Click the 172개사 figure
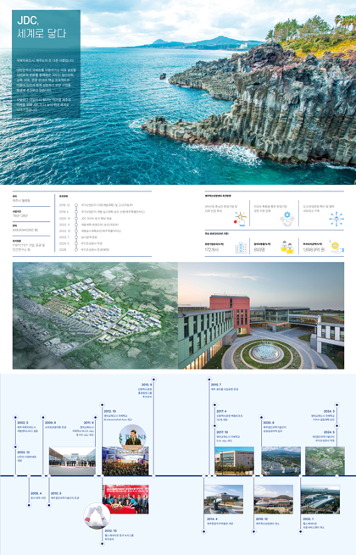 coord(212,249)
